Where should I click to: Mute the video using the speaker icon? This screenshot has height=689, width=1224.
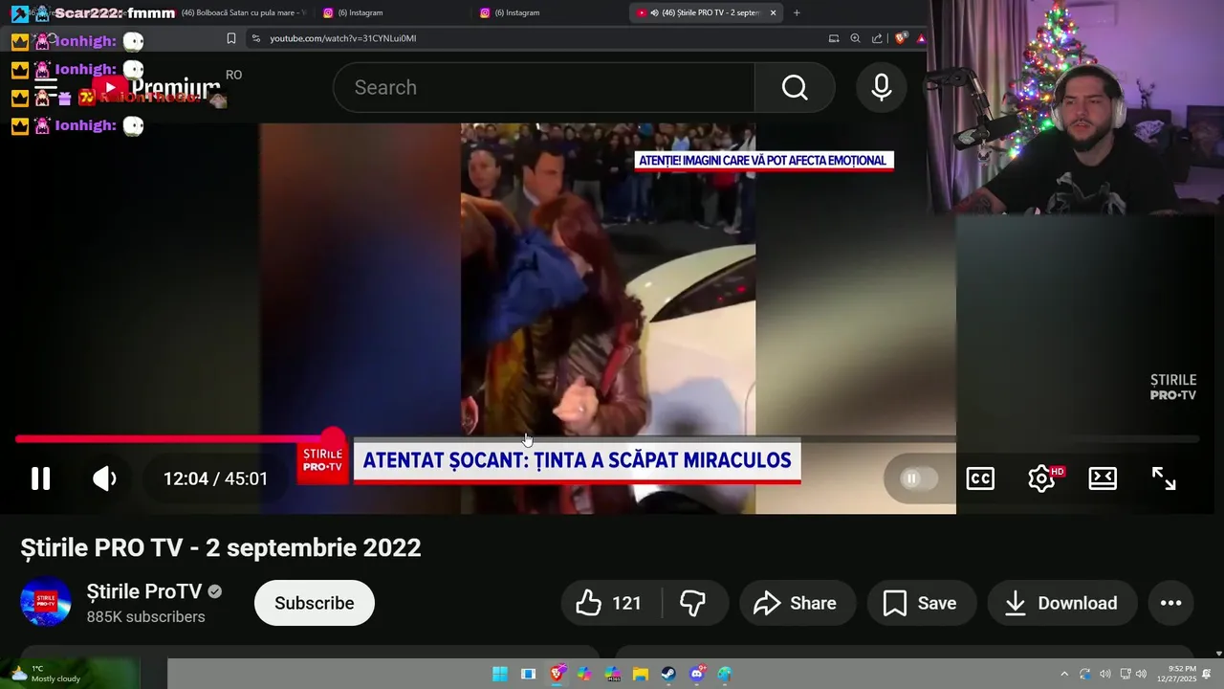pyautogui.click(x=104, y=478)
